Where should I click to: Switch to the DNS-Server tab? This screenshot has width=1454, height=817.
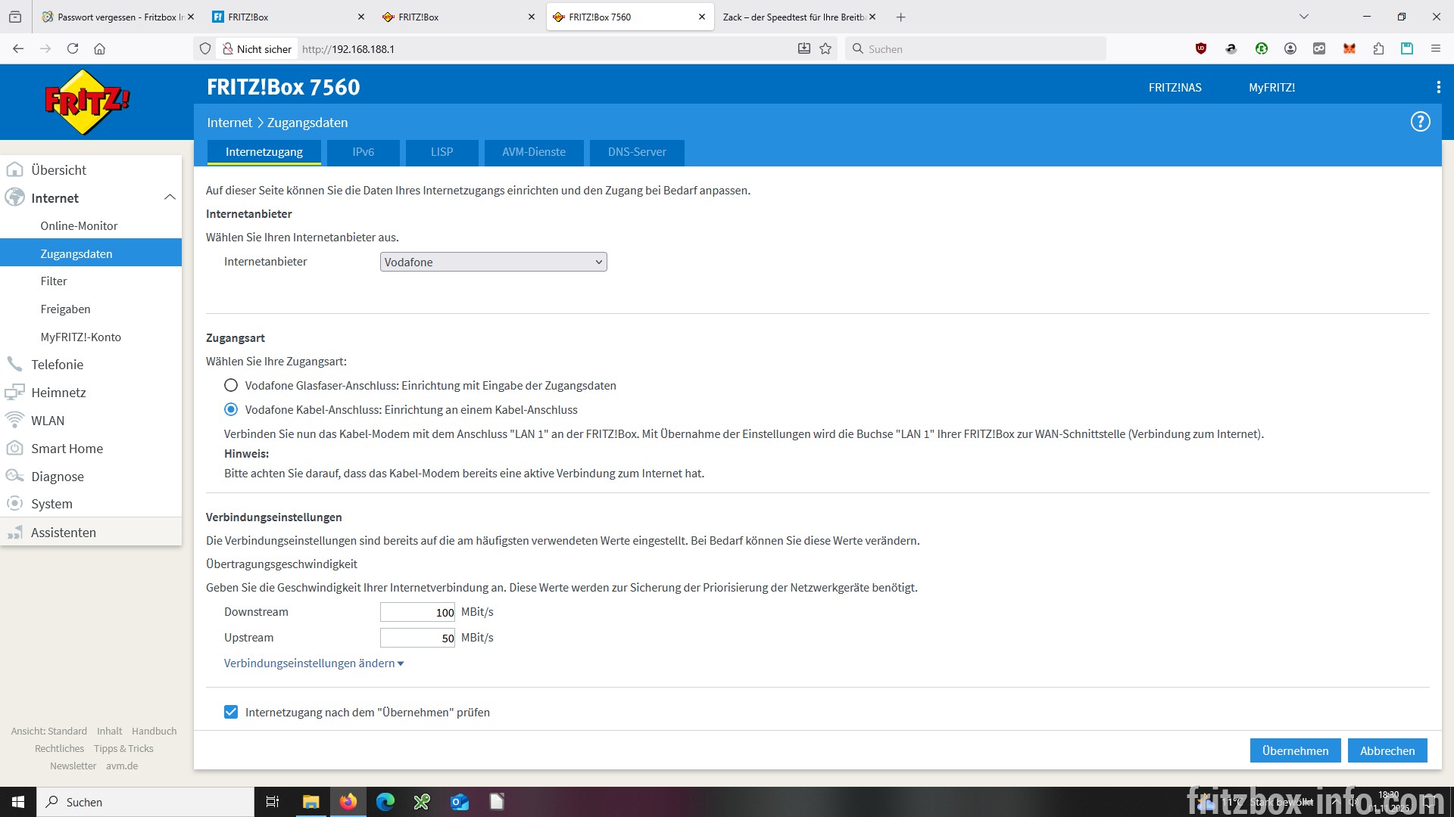click(637, 152)
